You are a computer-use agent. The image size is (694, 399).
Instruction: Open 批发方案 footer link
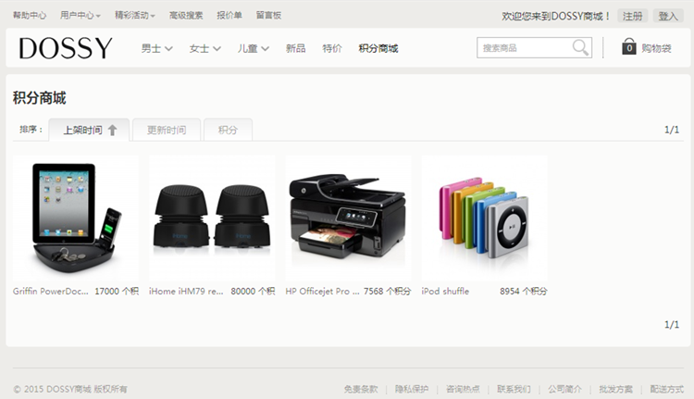point(615,389)
